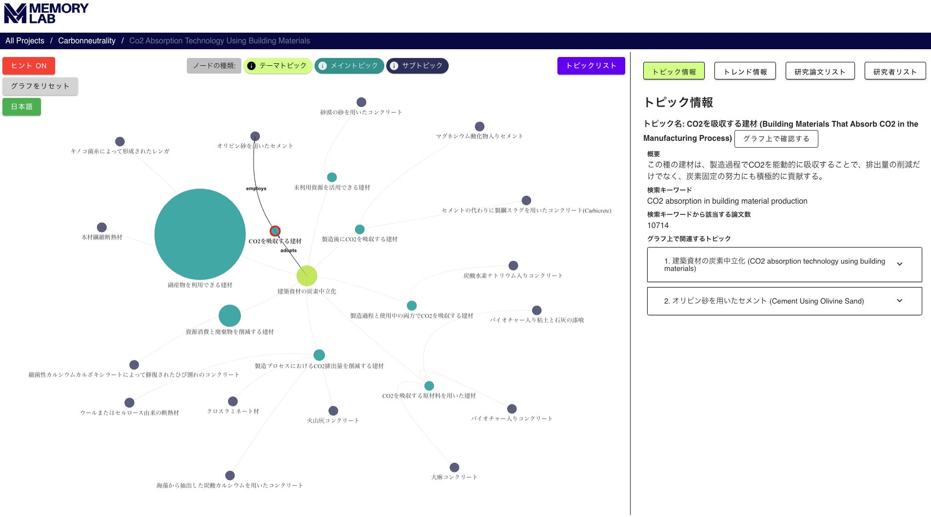
Task: Toggle the ヒント ON button
Action: pyautogui.click(x=29, y=66)
